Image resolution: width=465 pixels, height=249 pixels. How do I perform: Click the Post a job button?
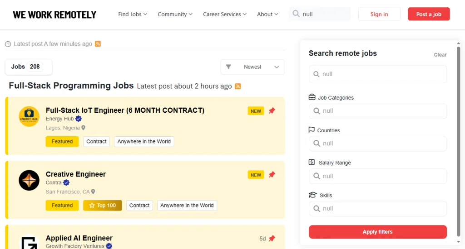[429, 14]
